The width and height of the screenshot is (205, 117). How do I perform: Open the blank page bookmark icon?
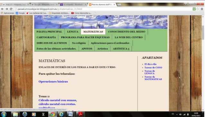click(x=95, y=13)
